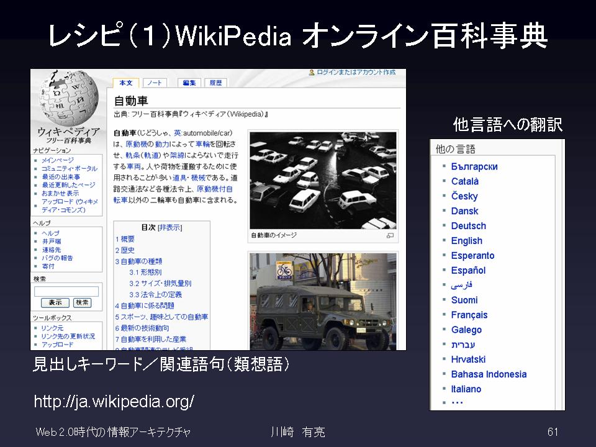596x447 pixels.
Task: Jump to subsection 3.1 形態別
Action: 145,273
